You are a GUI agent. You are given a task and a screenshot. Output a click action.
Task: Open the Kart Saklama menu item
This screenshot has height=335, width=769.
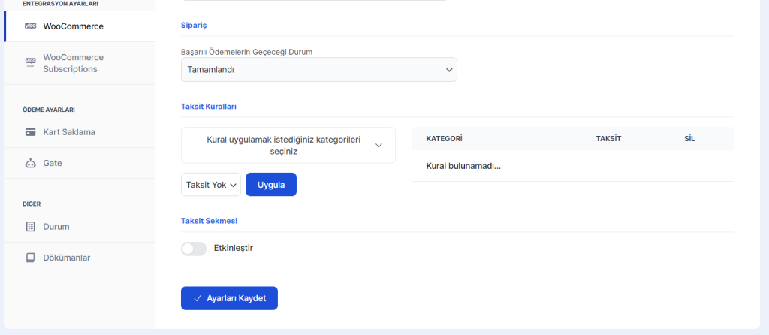coord(69,132)
